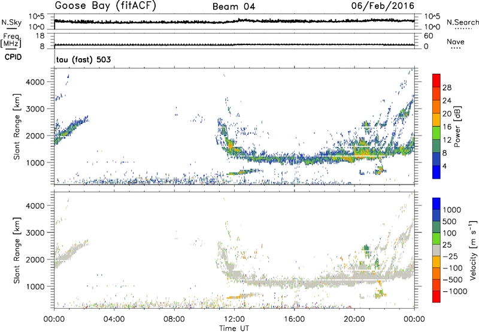The width and height of the screenshot is (479, 332).
Task: Pick the yellow-orange segment of Power colorbar
Action: pos(436,120)
